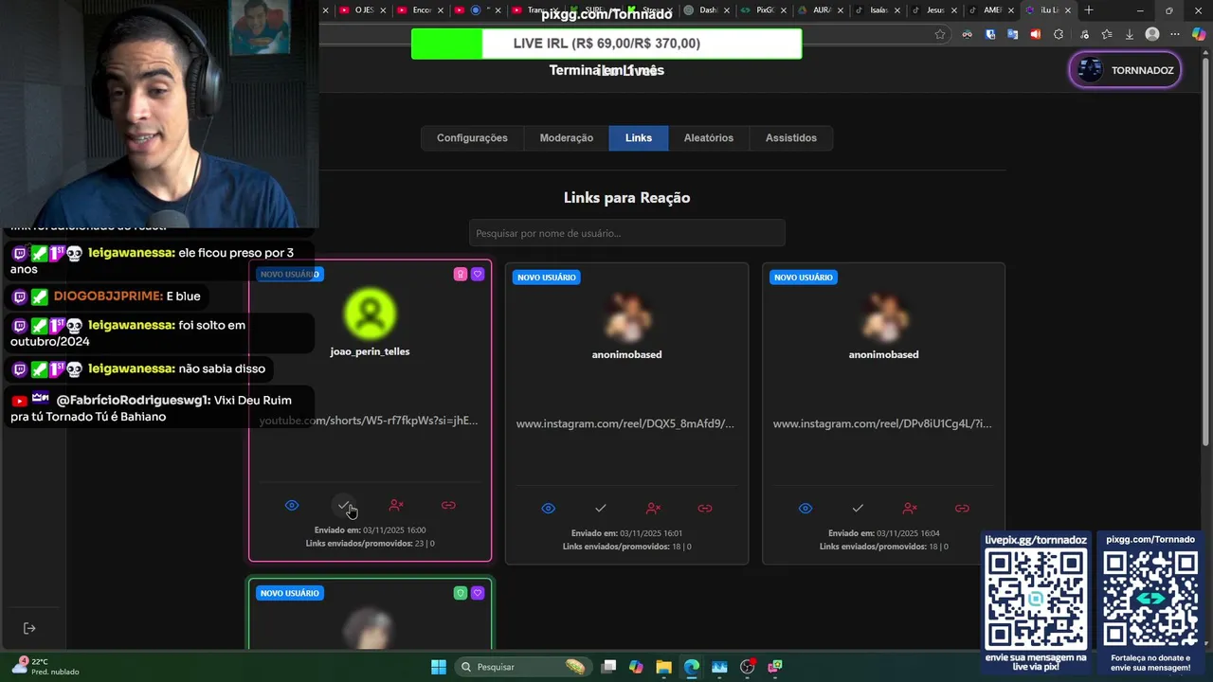Click the pixgg.com/Tornnado QR code
Viewport: 1213px width, 682px height.
(x=1150, y=599)
